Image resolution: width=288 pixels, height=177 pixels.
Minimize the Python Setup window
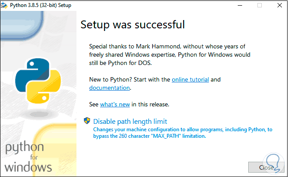[x=239, y=5]
